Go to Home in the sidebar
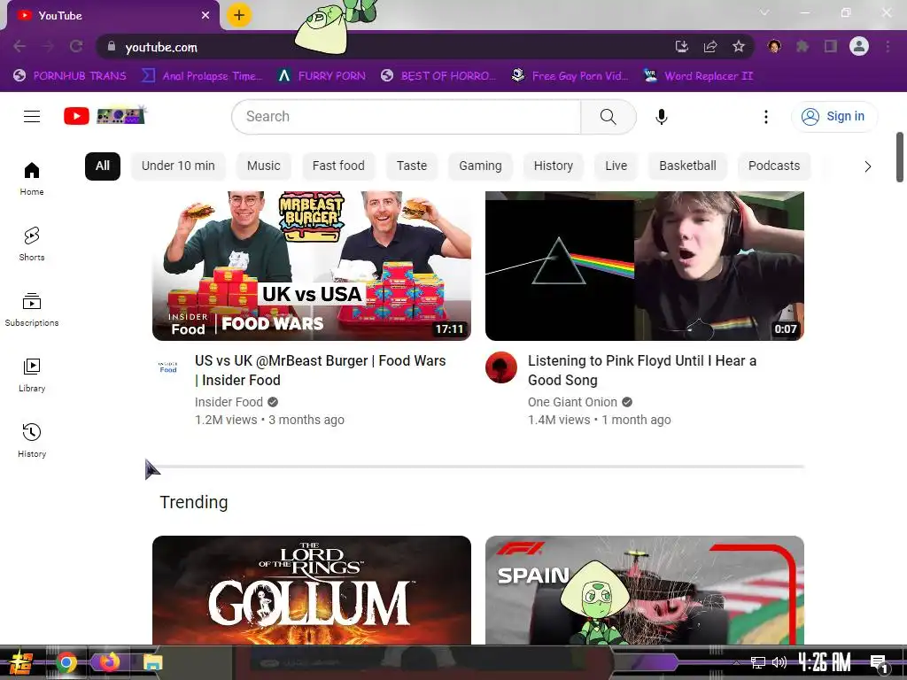Viewport: 907px width, 680px height. pos(32,179)
